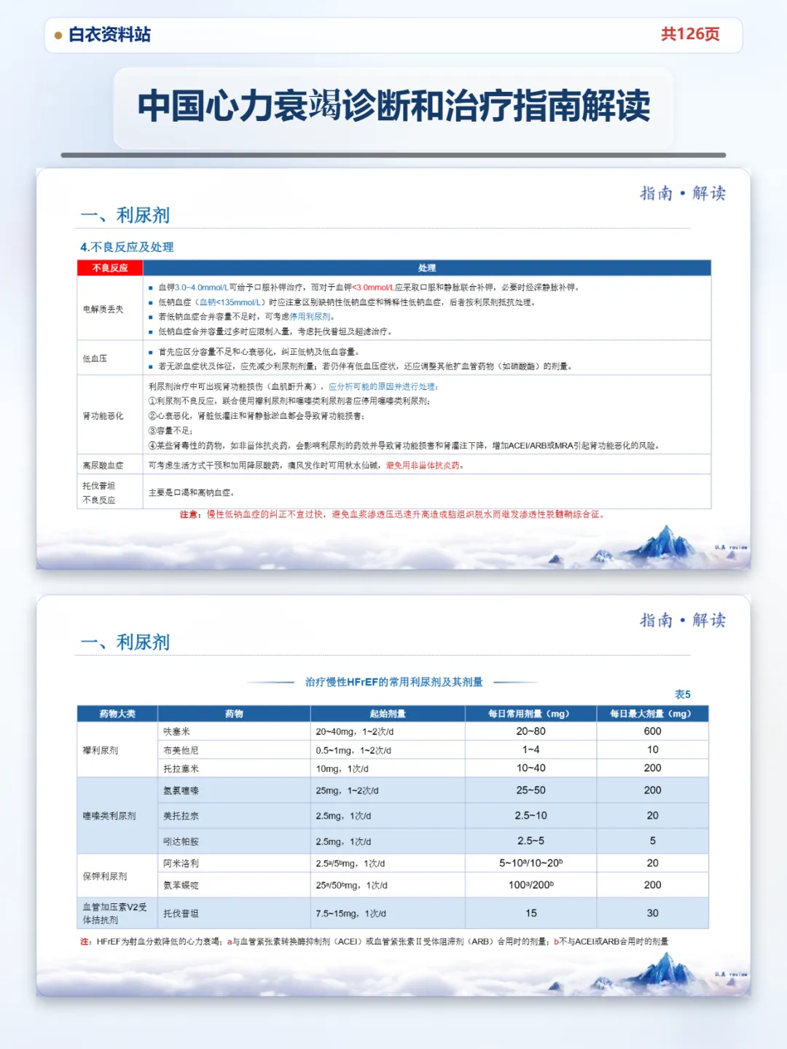Click the drug name 吲达帕胺
The height and width of the screenshot is (1049, 787).
[181, 841]
